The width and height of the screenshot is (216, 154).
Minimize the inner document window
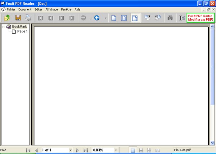[x=203, y=10]
